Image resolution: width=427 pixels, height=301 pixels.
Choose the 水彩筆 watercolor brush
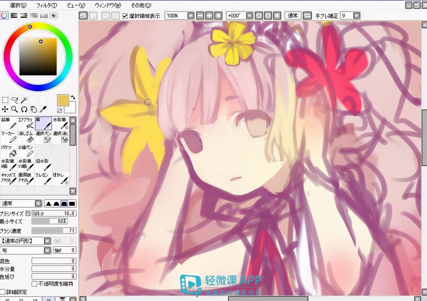click(x=61, y=123)
